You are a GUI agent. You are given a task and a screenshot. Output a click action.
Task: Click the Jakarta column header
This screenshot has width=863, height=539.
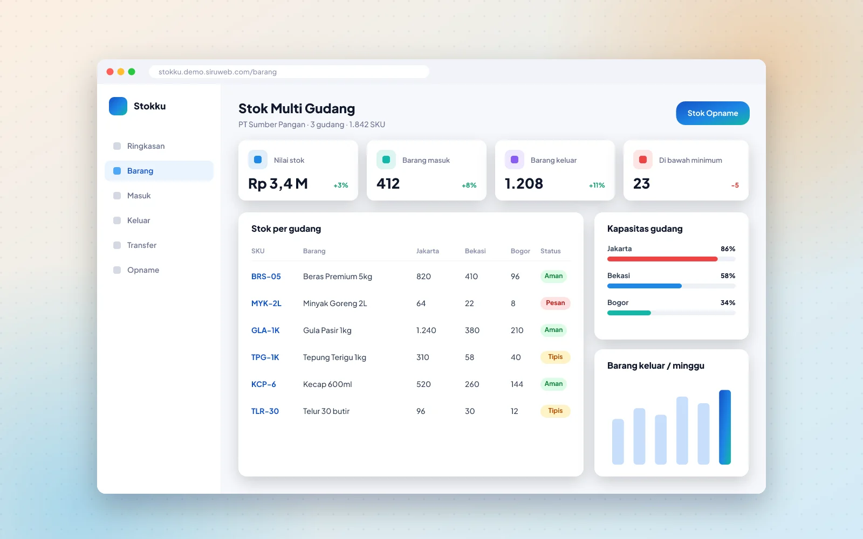tap(428, 251)
